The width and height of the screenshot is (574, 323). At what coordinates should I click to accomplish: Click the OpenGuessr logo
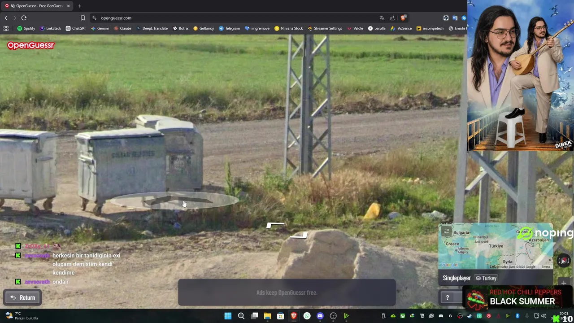point(30,45)
